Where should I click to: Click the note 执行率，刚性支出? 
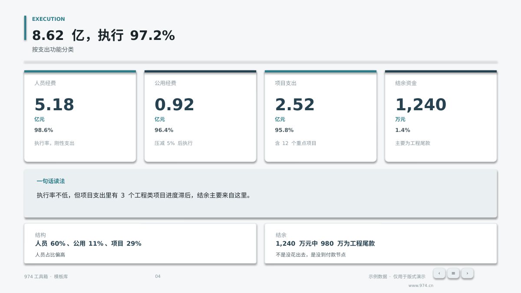click(x=54, y=143)
